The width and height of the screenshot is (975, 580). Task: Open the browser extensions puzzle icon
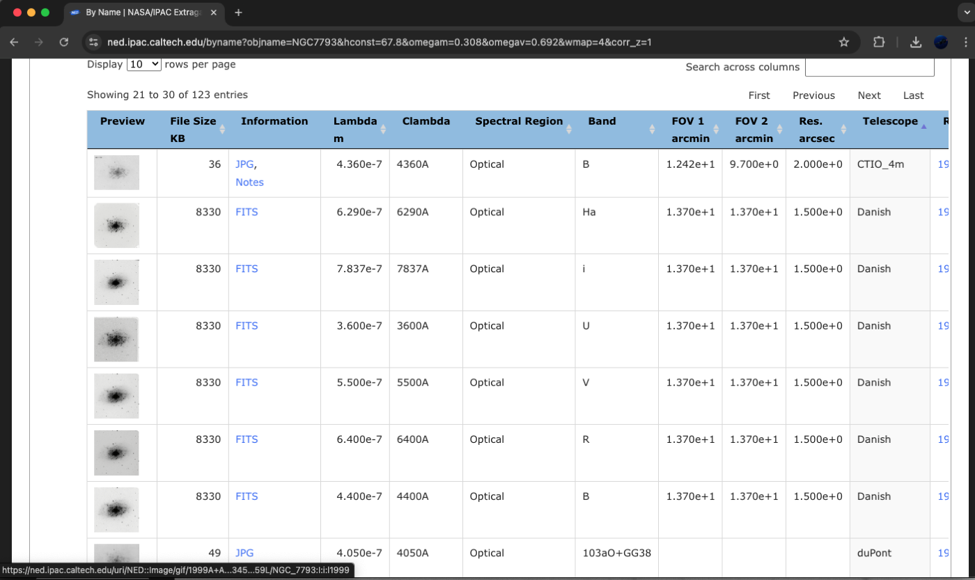(x=879, y=42)
